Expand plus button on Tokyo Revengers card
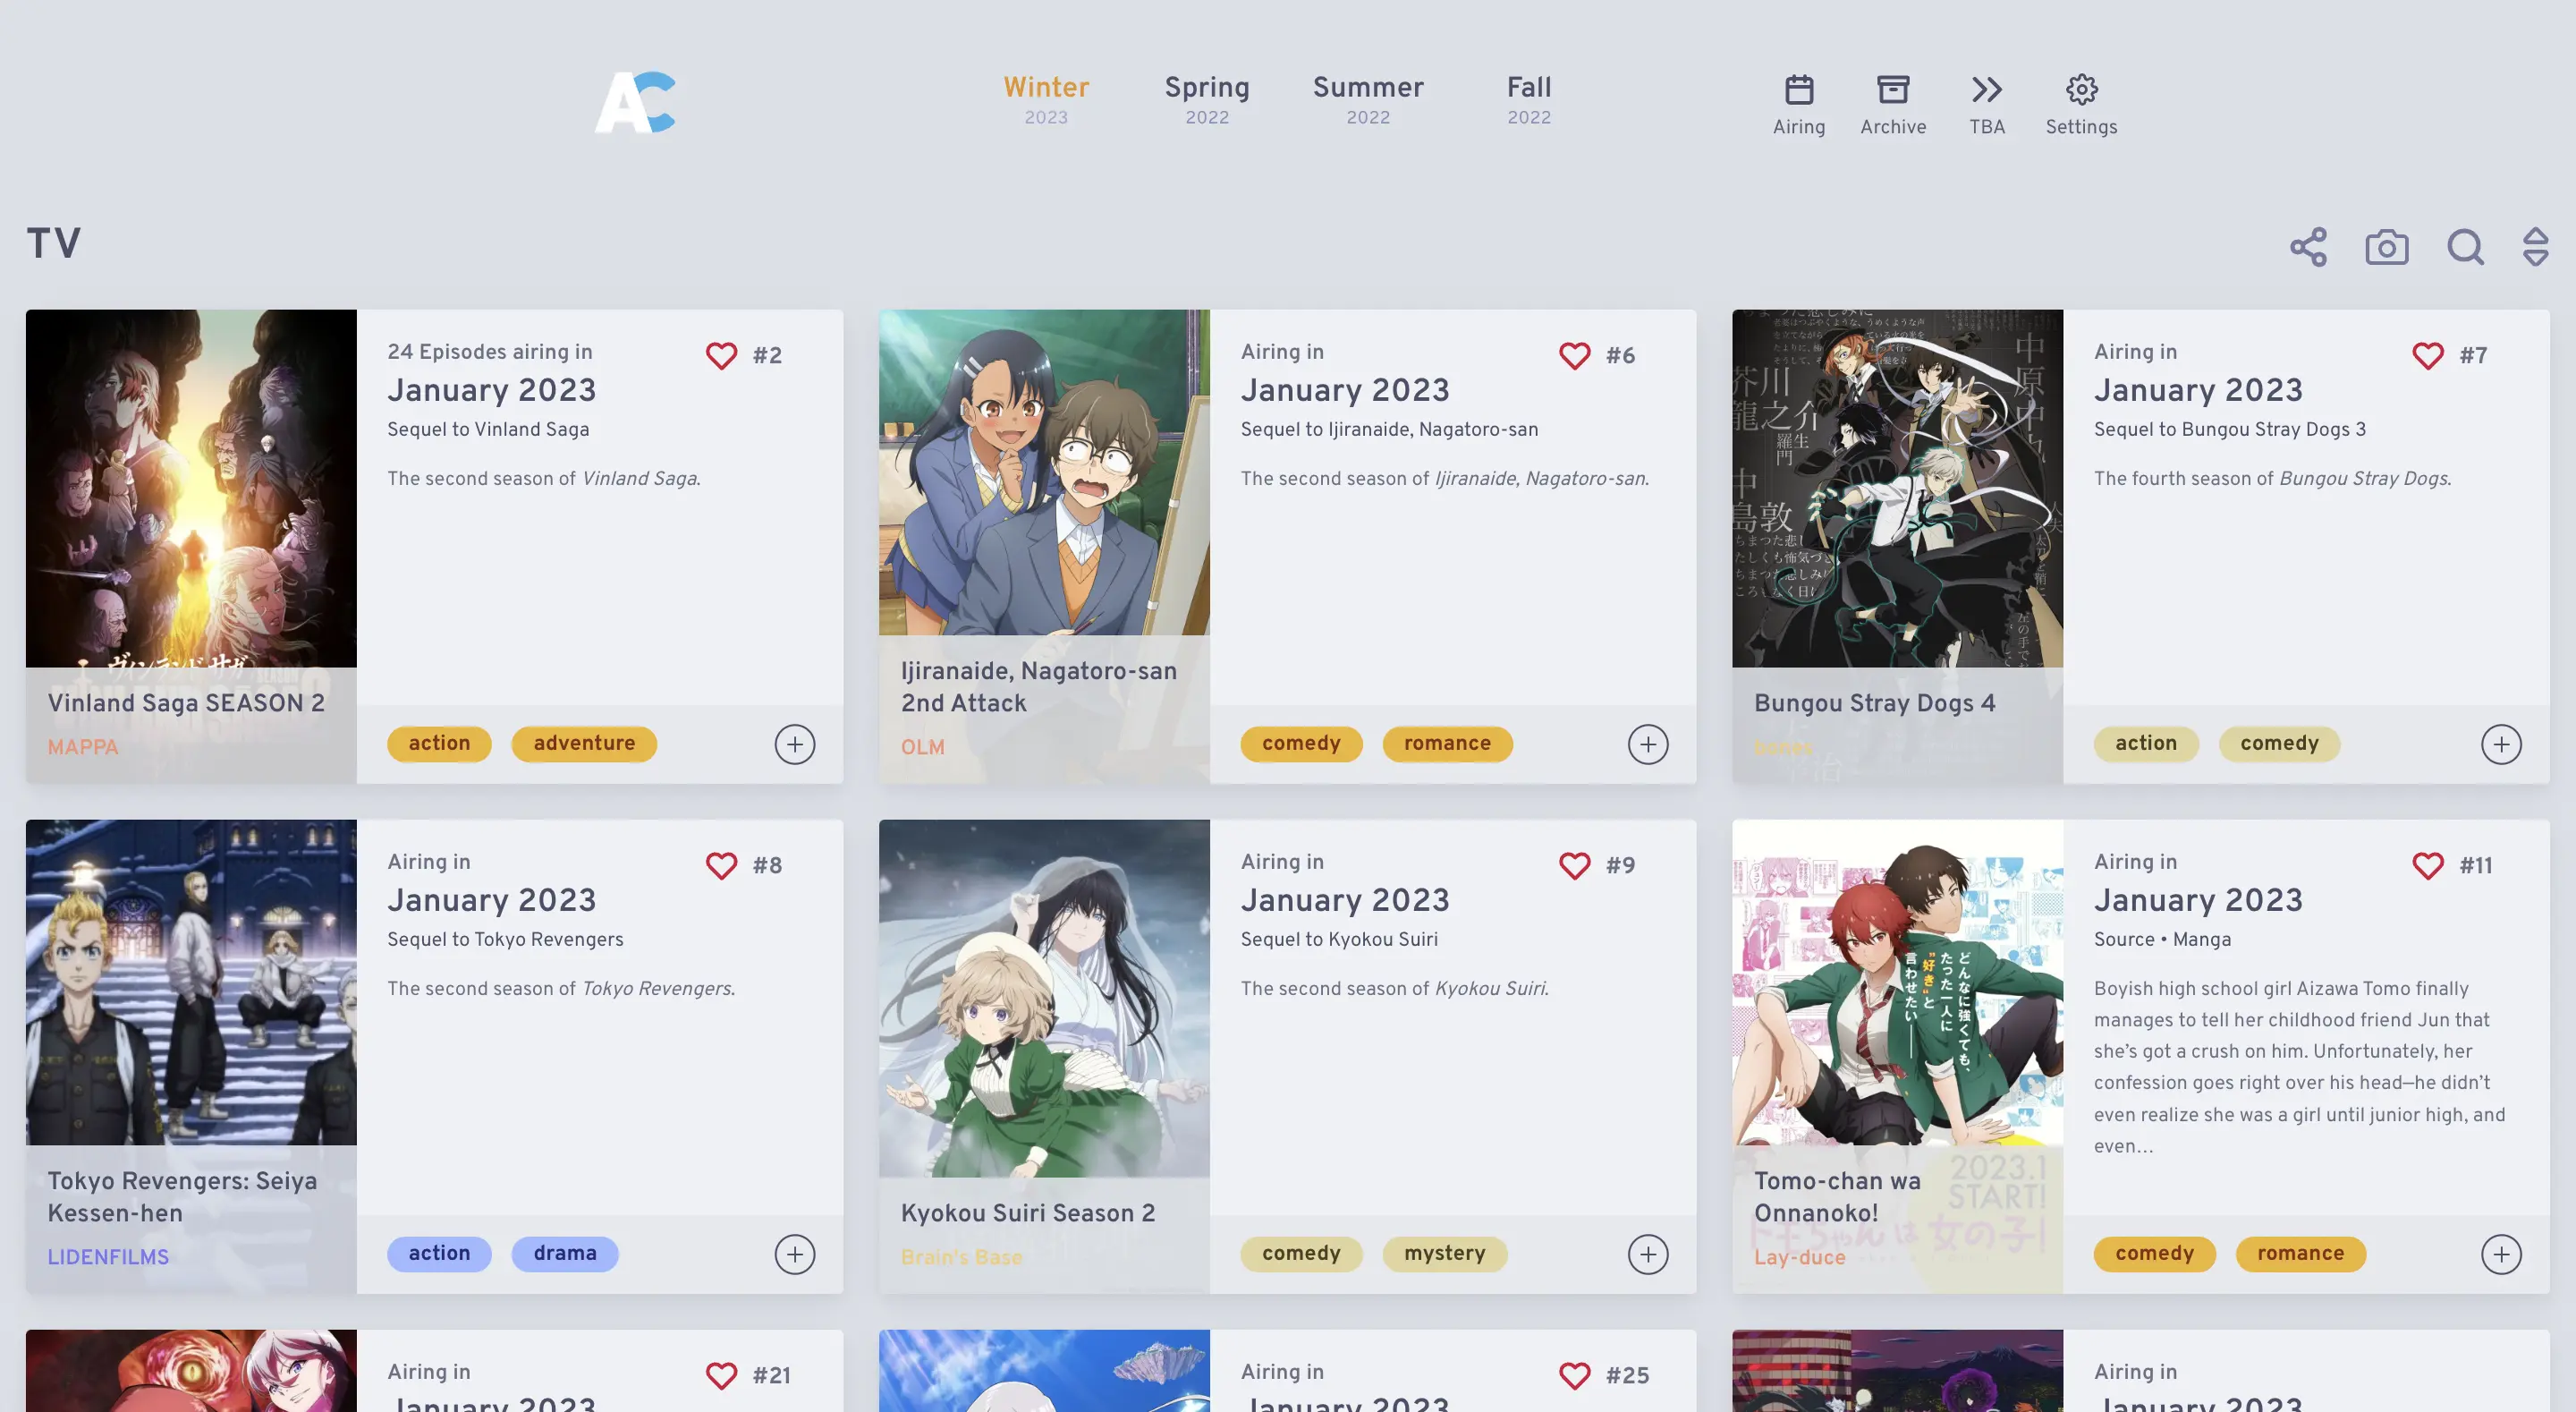Image resolution: width=2576 pixels, height=1412 pixels. coord(794,1255)
